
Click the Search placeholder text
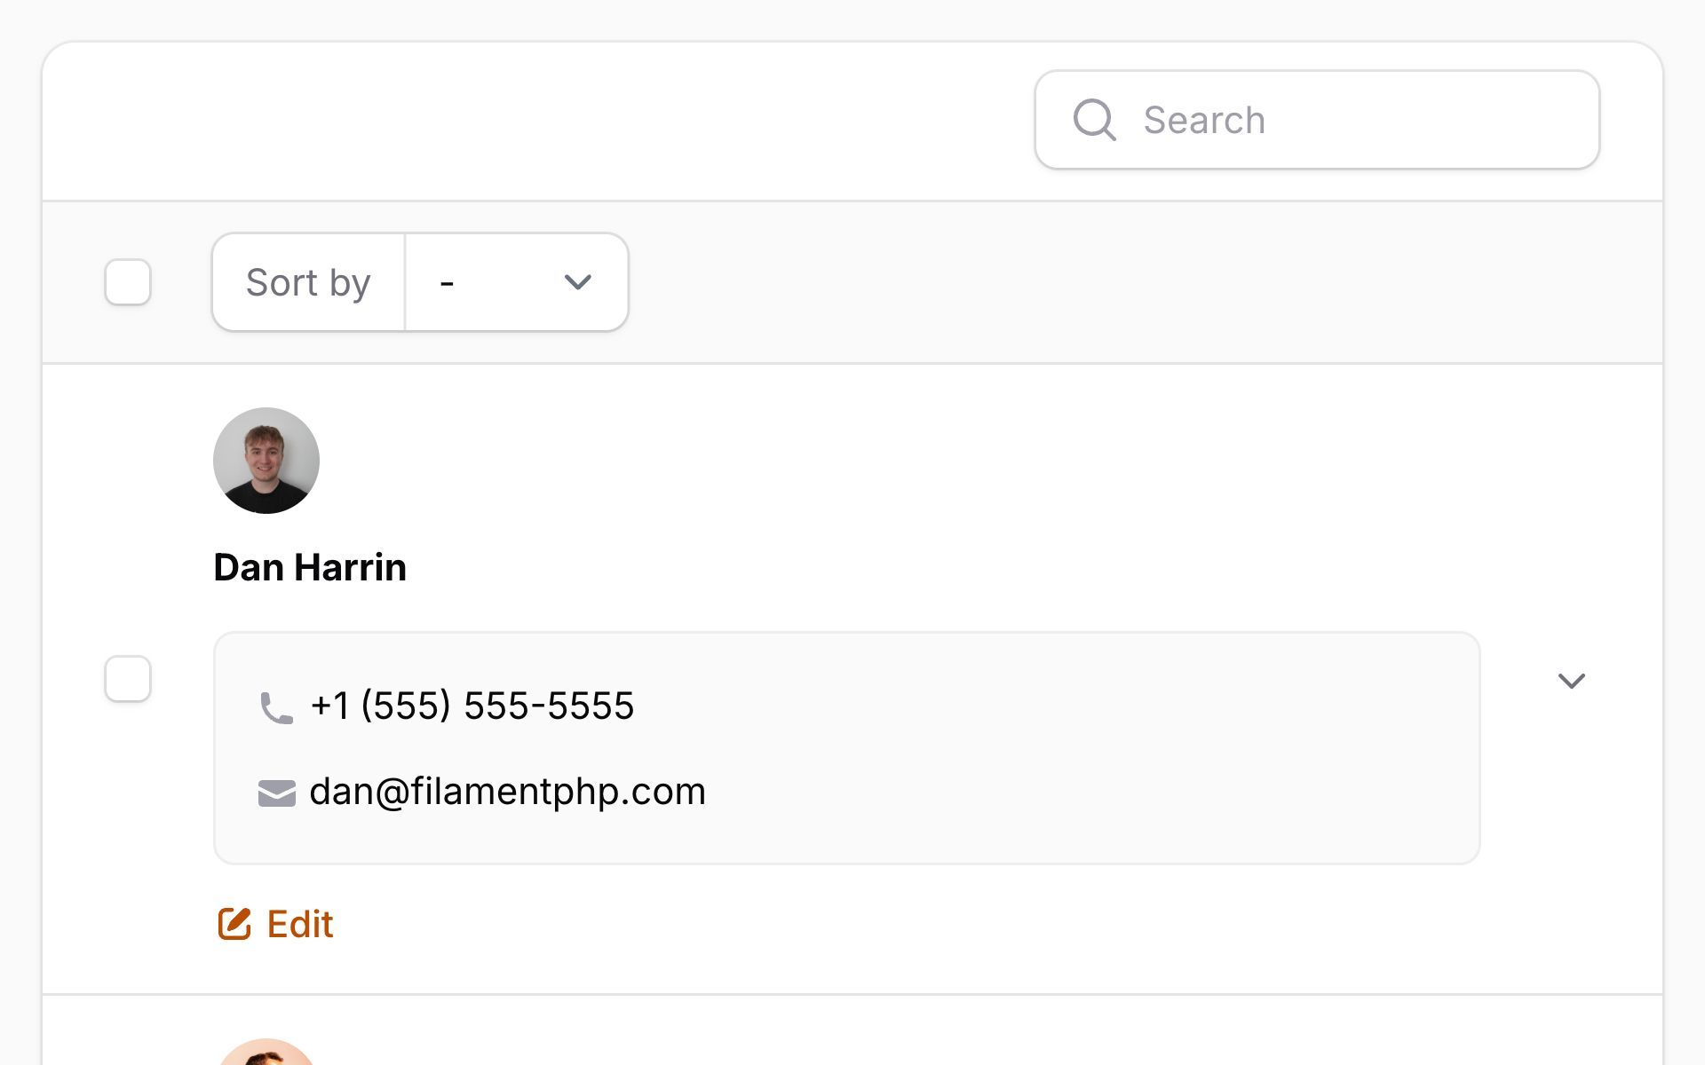1204,120
